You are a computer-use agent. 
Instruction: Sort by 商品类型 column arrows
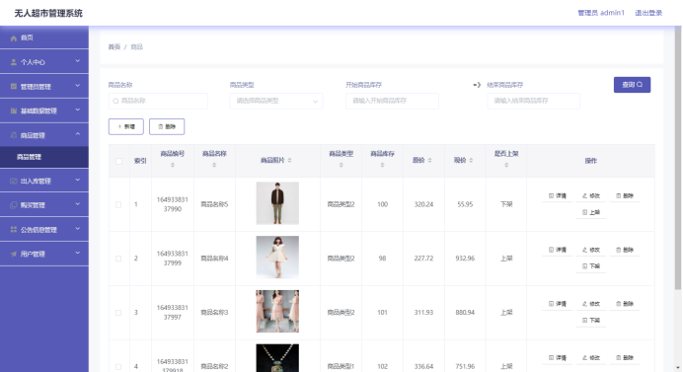click(341, 165)
